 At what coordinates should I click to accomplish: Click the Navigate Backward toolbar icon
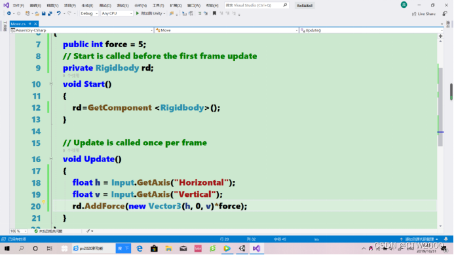tap(9, 13)
